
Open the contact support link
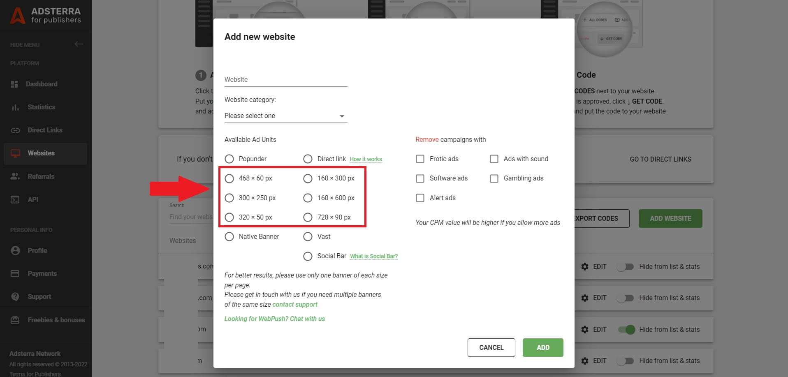pyautogui.click(x=295, y=305)
